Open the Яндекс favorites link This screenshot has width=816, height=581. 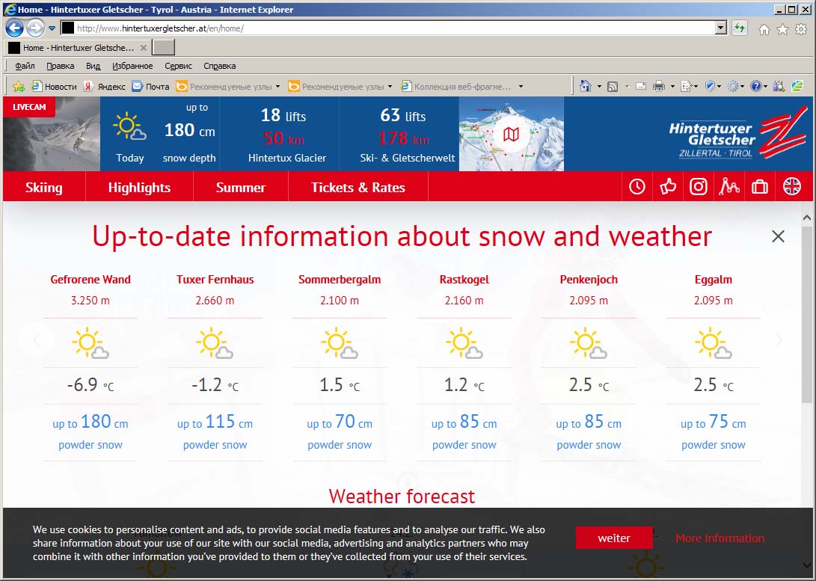[105, 86]
